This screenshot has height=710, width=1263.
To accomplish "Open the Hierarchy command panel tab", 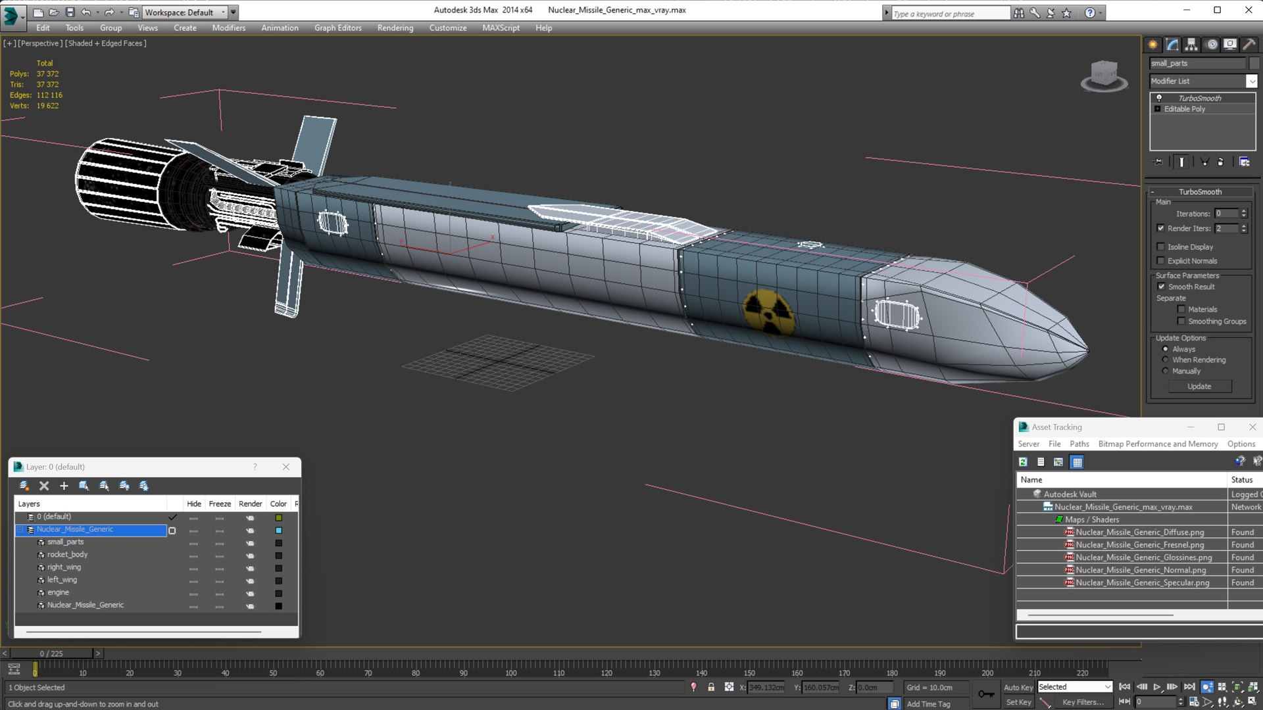I will click(1191, 45).
